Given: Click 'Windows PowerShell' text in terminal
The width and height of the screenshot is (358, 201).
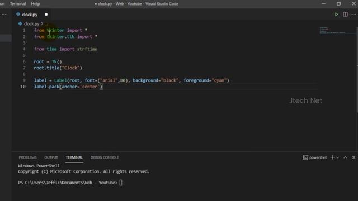Looking at the screenshot, I should tap(39, 166).
